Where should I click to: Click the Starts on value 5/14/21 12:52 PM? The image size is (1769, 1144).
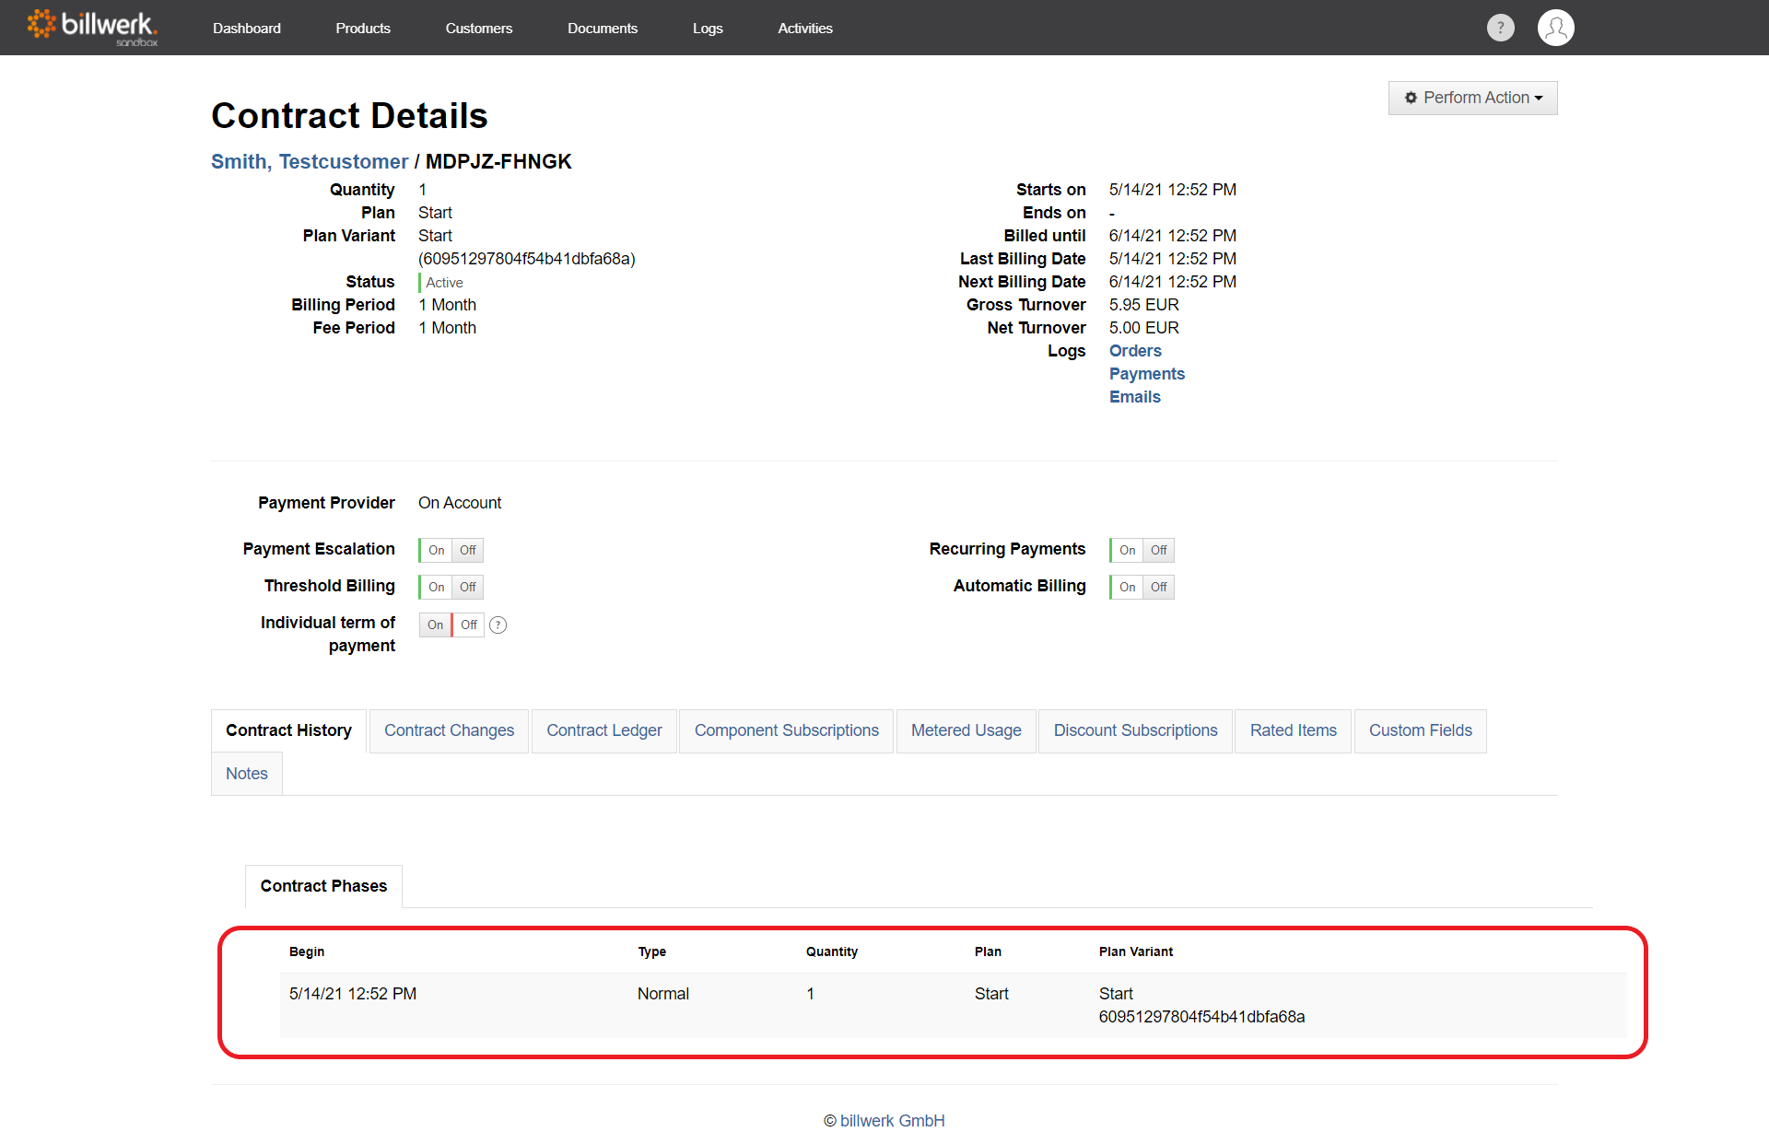[1172, 190]
